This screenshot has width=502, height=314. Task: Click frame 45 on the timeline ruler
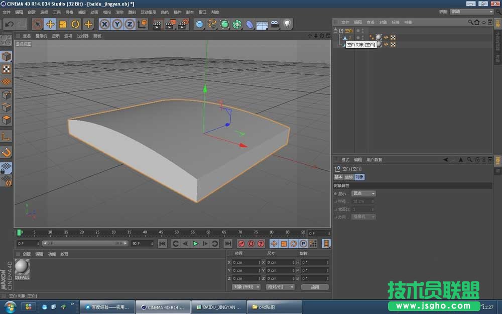(160, 232)
